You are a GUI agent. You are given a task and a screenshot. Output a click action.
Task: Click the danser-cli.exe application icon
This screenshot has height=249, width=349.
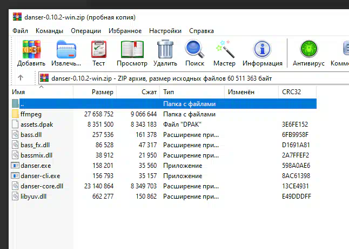15,176
